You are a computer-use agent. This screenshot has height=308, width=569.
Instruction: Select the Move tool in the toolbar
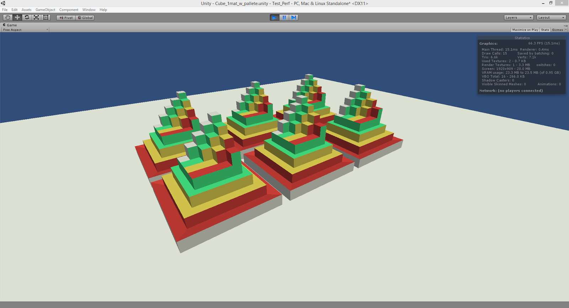tap(17, 17)
